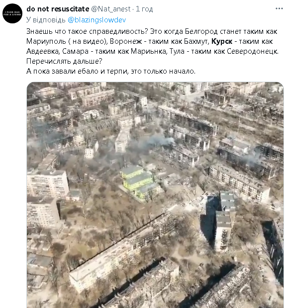This screenshot has width=287, height=308.
Task: Click the @Nat_anest handle
Action: tap(111, 9)
